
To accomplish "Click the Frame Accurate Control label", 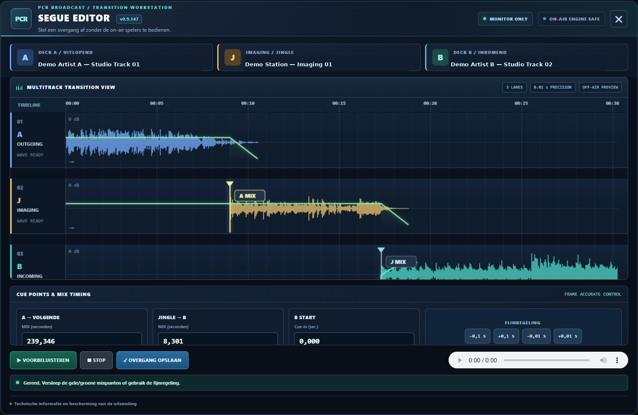I will [592, 294].
